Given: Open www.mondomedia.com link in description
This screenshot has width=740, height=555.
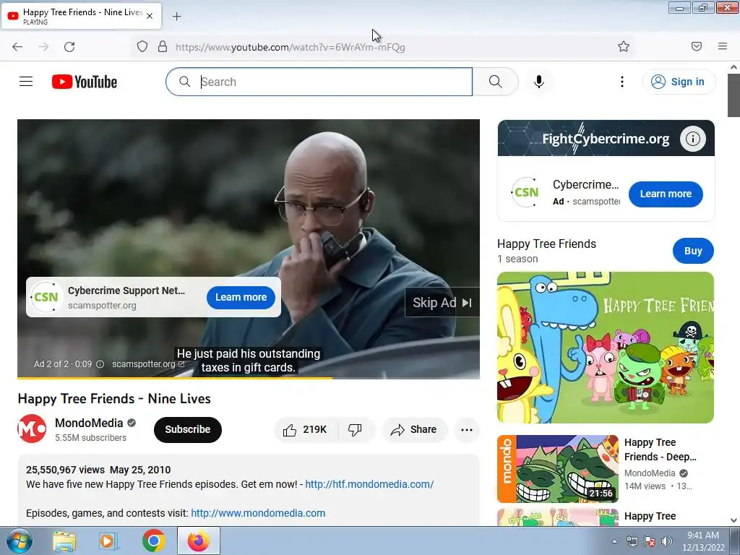Looking at the screenshot, I should click(x=258, y=513).
